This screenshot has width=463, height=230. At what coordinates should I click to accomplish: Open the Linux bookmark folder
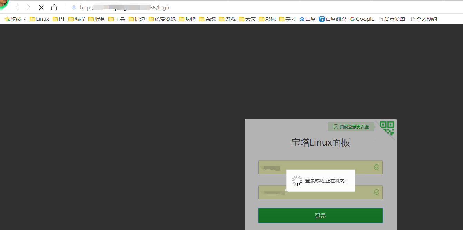coord(39,19)
